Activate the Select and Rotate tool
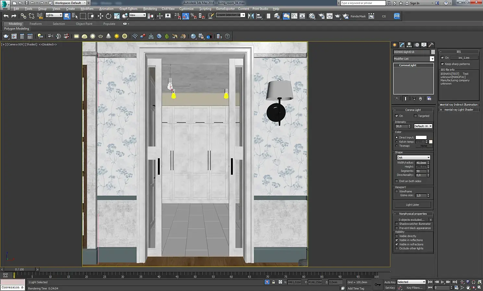Screen dimensions: 483x291 [108, 16]
